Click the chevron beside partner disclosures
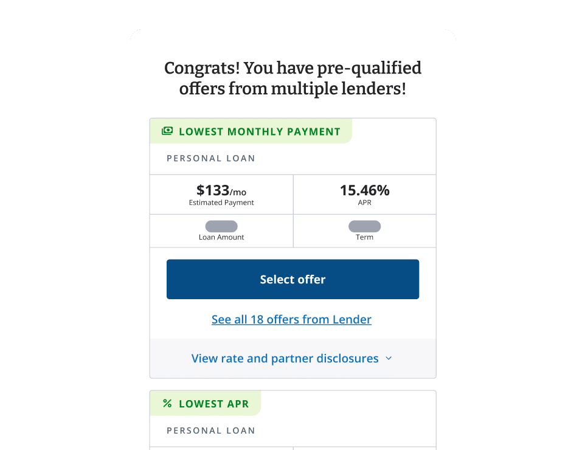Image resolution: width=585 pixels, height=450 pixels. 389,359
